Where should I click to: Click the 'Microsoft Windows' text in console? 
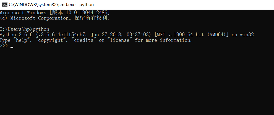tap(23, 13)
